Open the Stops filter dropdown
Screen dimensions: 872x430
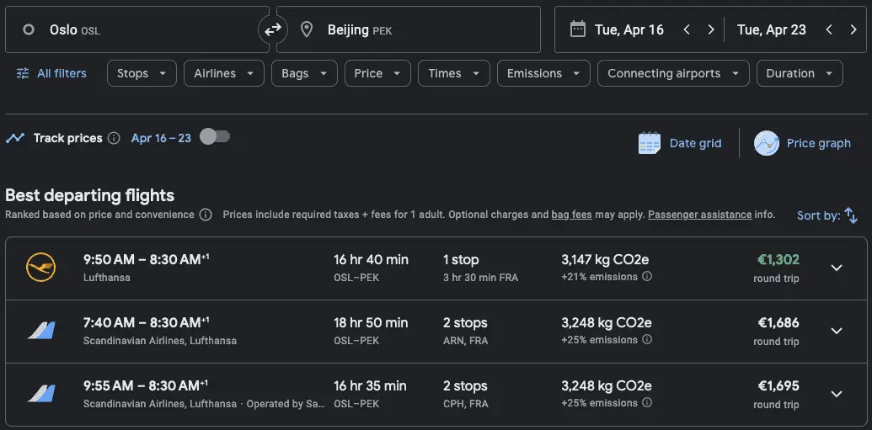point(142,73)
